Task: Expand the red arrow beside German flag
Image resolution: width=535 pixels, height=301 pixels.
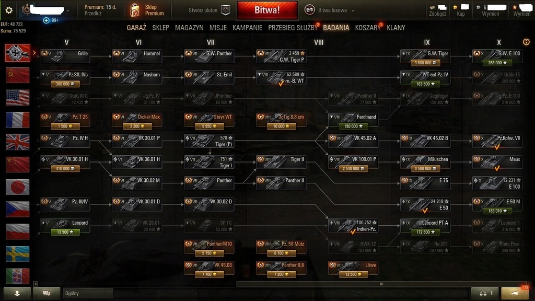Action: coord(34,53)
